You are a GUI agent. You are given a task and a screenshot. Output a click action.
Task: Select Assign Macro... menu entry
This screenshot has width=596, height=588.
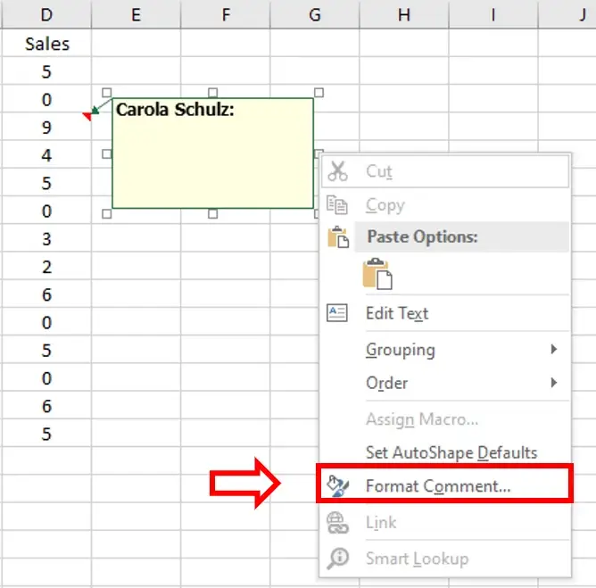click(x=421, y=418)
